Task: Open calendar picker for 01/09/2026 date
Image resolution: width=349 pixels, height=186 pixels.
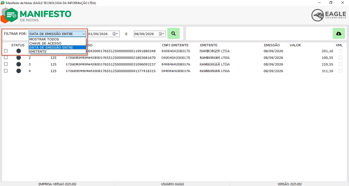Action: tap(115, 34)
